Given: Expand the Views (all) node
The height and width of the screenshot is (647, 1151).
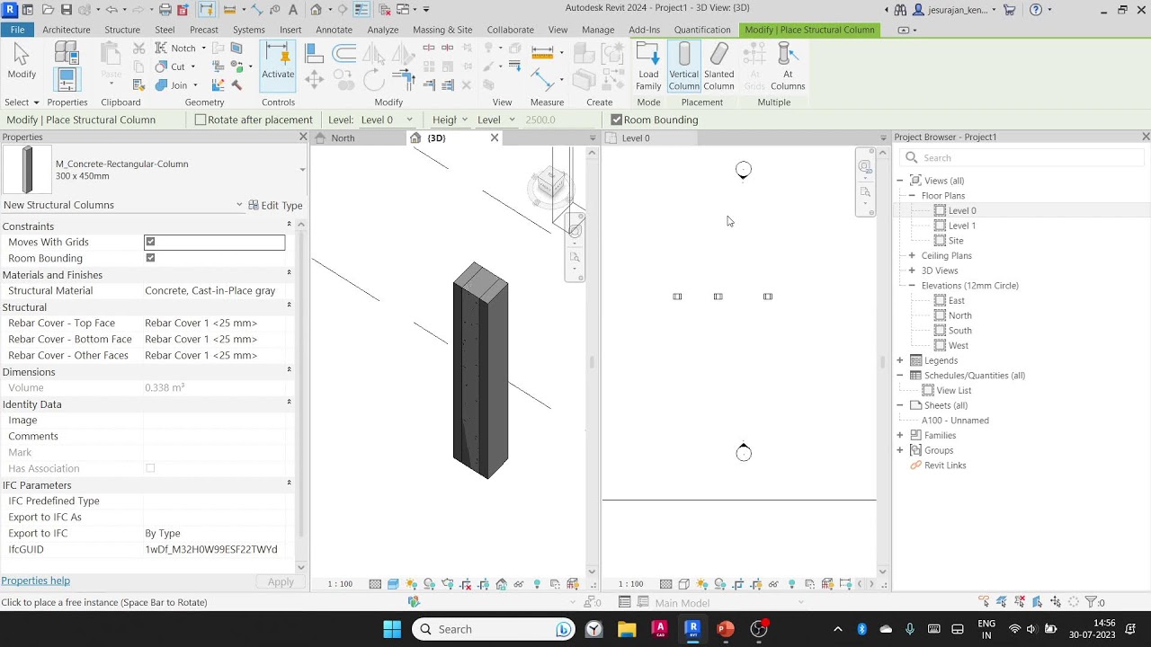Looking at the screenshot, I should pos(900,181).
